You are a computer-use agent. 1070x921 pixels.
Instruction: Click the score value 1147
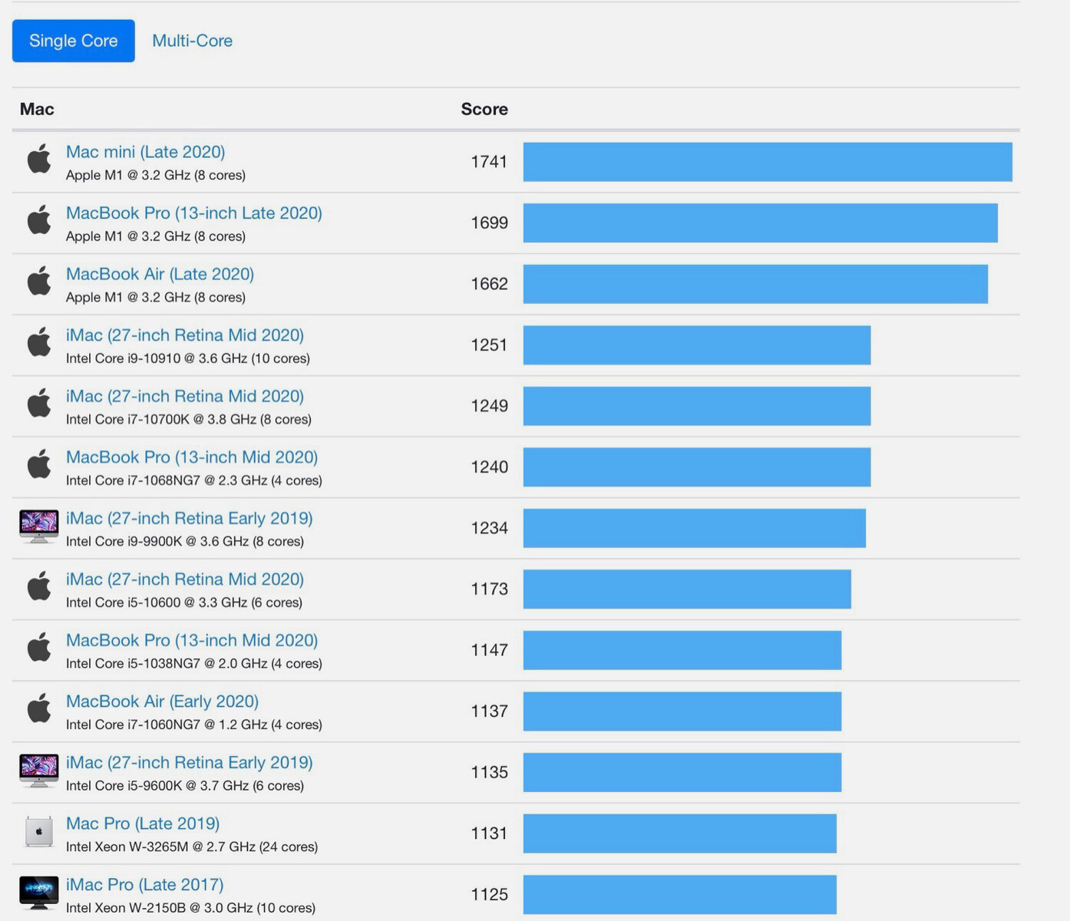pos(489,649)
